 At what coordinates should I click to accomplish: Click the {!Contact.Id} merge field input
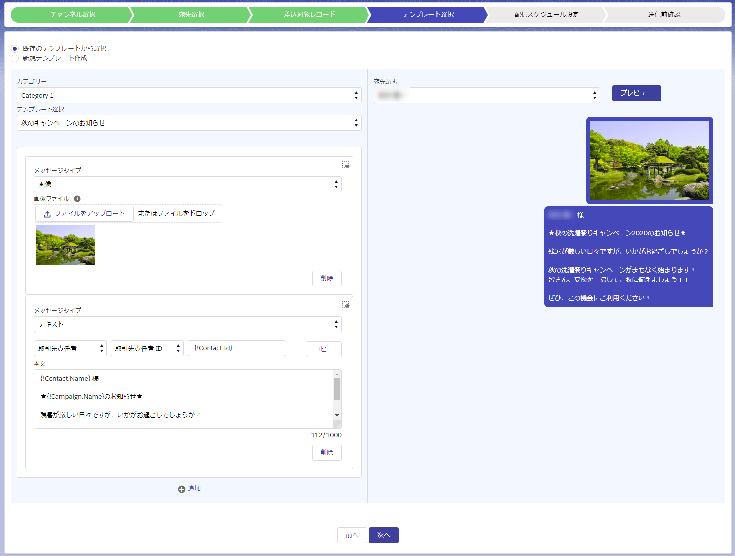tap(237, 348)
